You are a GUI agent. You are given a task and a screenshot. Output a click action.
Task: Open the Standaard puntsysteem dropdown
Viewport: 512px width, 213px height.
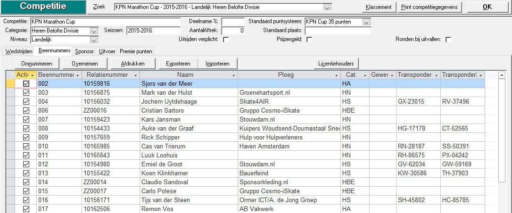(366, 22)
